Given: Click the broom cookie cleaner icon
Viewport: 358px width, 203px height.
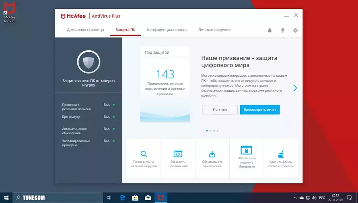Looking at the screenshot, I should coord(281,154).
